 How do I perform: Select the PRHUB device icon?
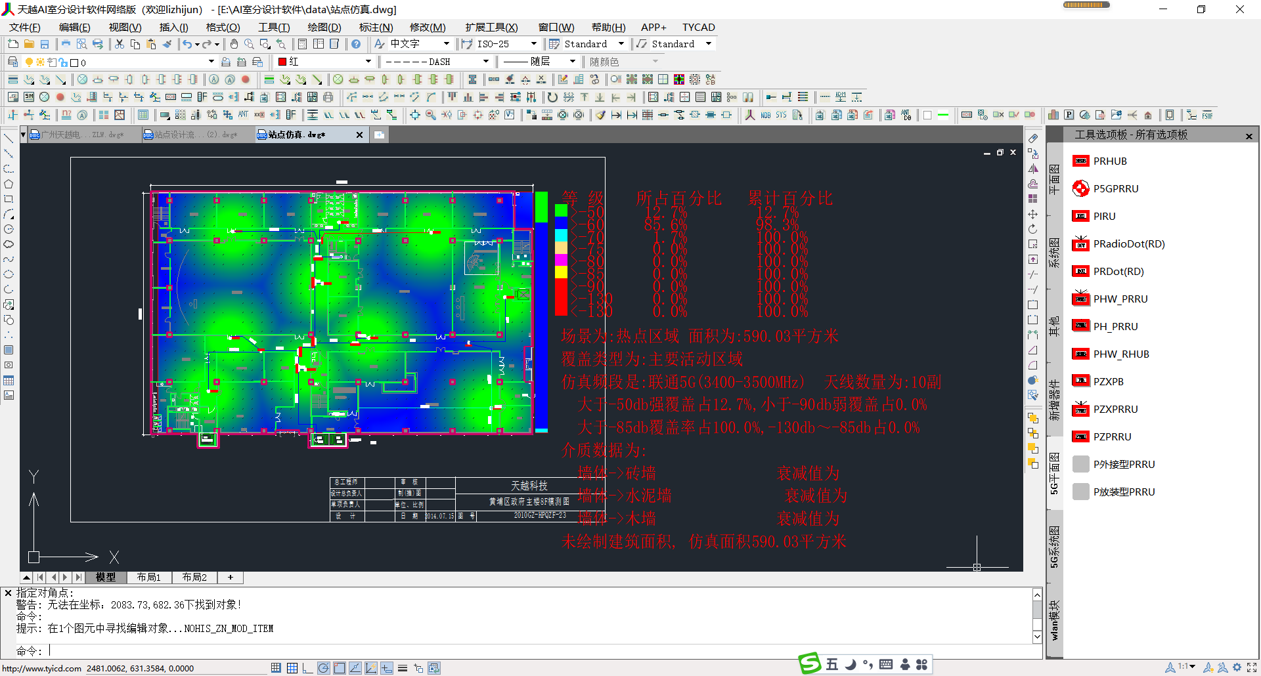click(x=1080, y=161)
